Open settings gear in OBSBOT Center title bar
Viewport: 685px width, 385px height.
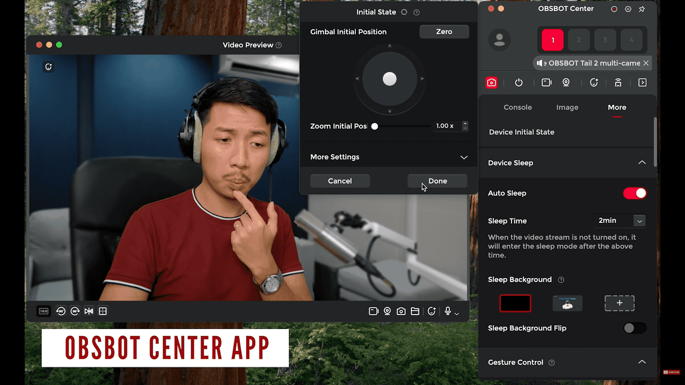[628, 9]
